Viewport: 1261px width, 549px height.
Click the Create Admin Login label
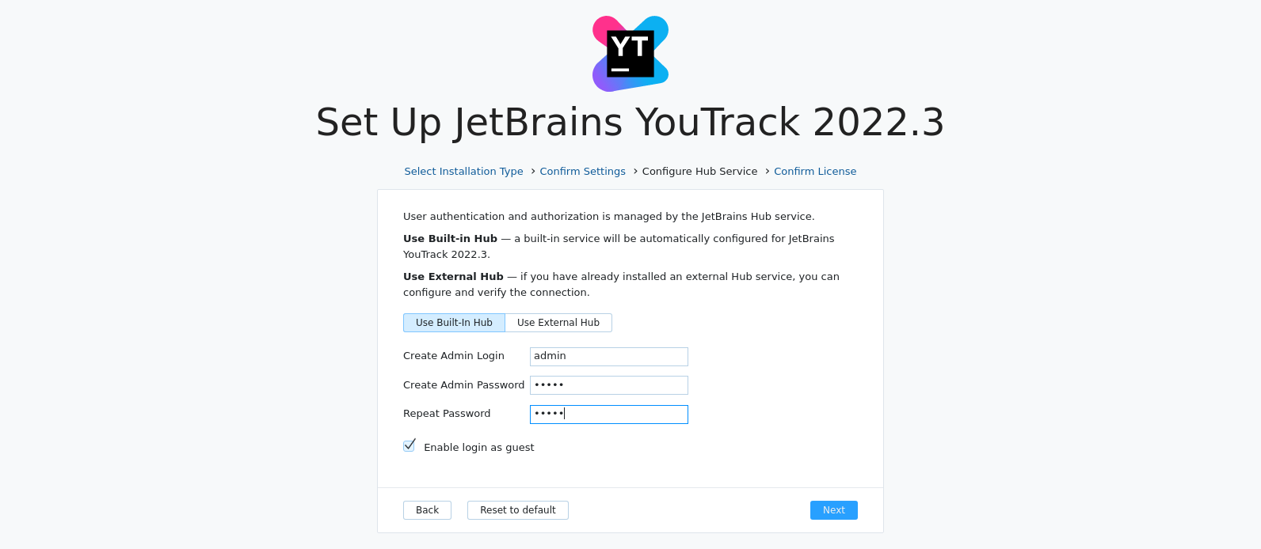454,356
